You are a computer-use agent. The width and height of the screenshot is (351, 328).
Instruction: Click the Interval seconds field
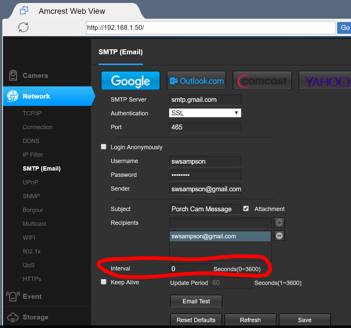[x=190, y=269]
